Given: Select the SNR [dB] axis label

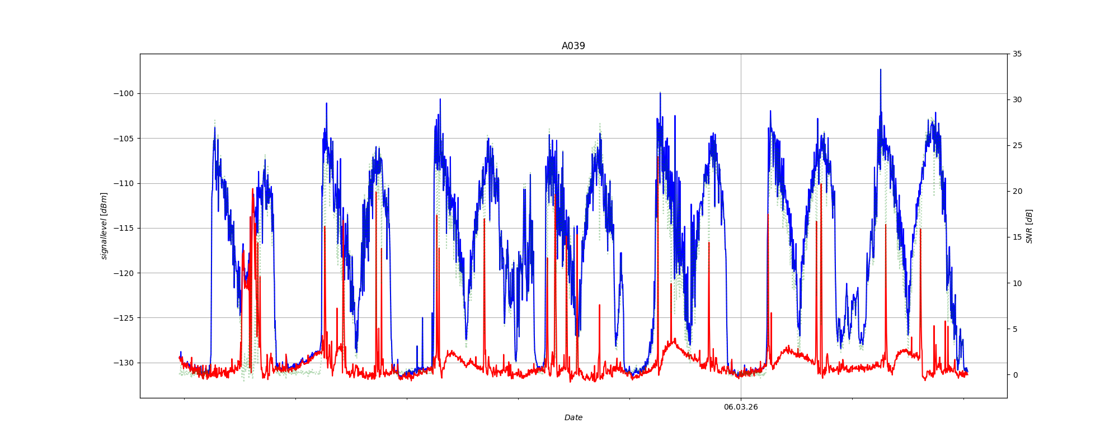Looking at the screenshot, I should coord(1029,226).
